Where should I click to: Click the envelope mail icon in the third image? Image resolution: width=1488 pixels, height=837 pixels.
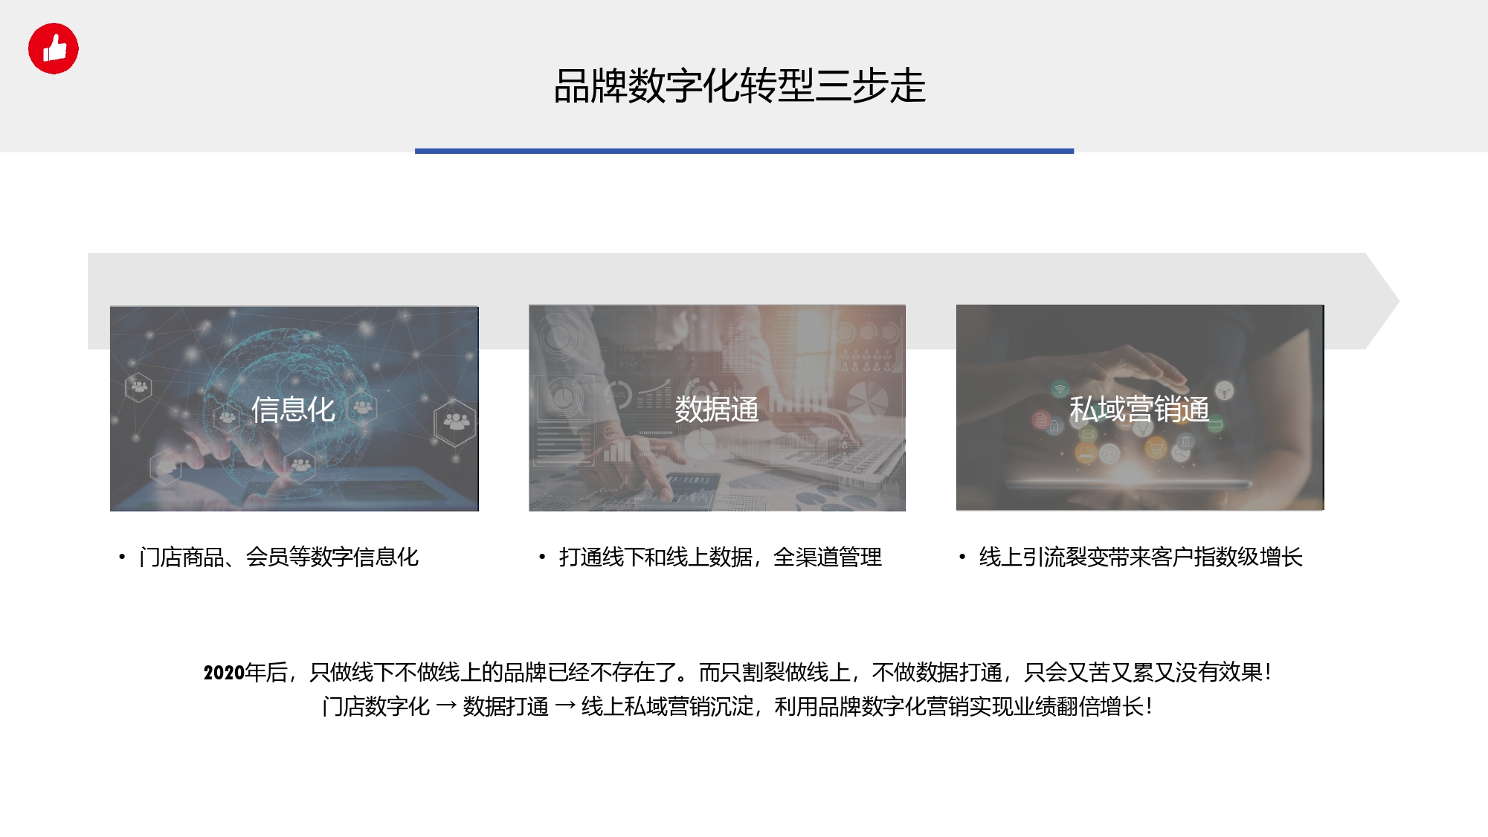click(1088, 434)
